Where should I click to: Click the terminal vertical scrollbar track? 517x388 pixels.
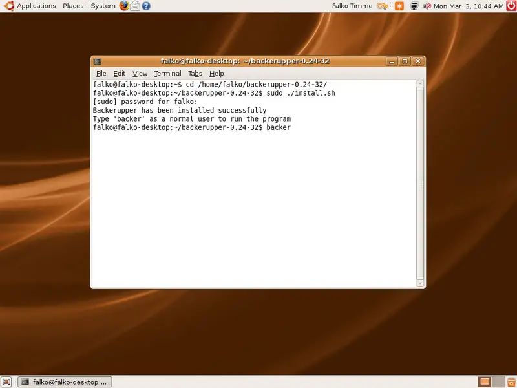pyautogui.click(x=420, y=183)
